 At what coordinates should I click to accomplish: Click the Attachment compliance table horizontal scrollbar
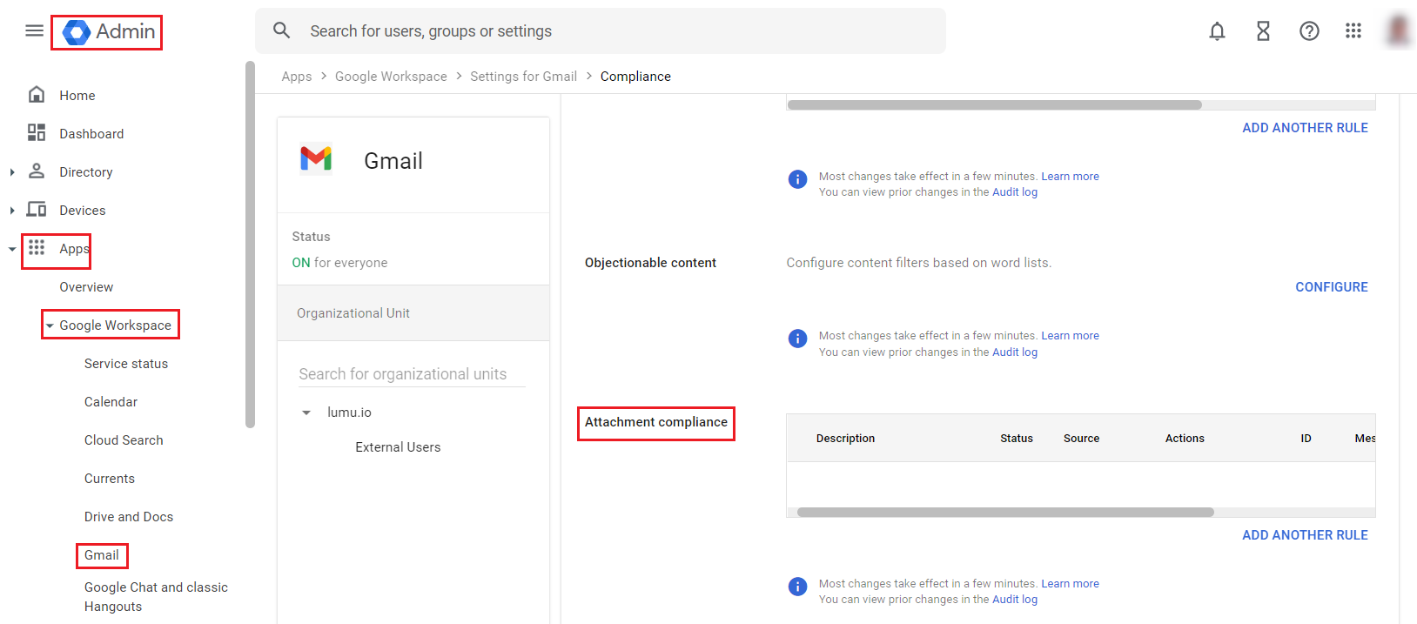click(x=1005, y=513)
